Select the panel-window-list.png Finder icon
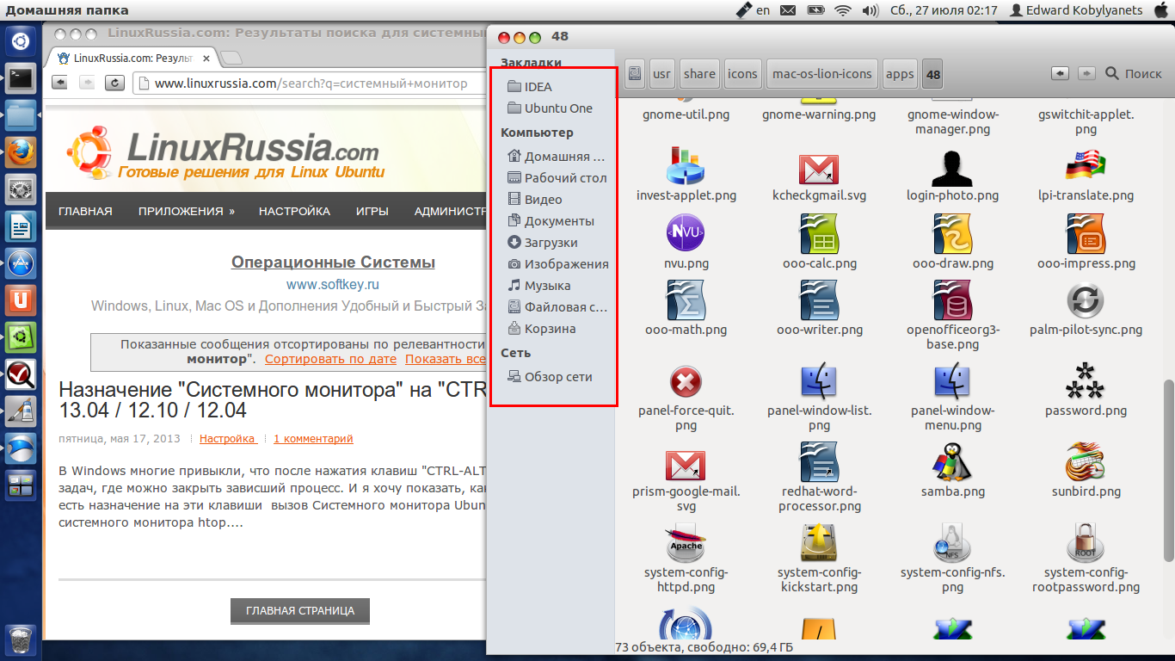The height and width of the screenshot is (661, 1175). [x=819, y=380]
